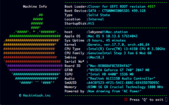This screenshot has width=169, height=105.
Task: Click the Boot Device label
Action: (x=75, y=11)
